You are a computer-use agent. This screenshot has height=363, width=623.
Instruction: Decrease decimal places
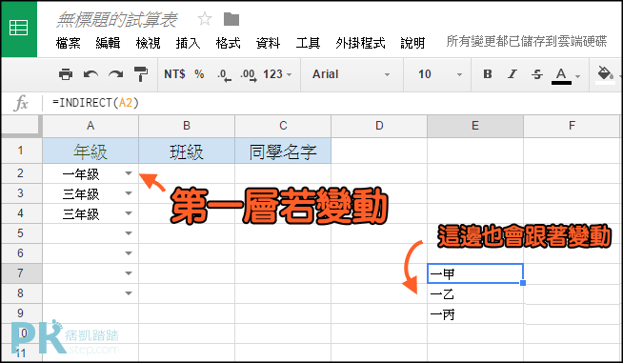click(x=224, y=74)
